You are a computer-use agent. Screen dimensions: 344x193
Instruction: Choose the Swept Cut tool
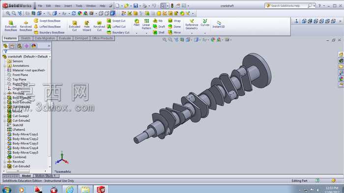coord(116,21)
